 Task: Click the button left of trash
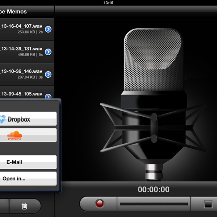pos(4,206)
